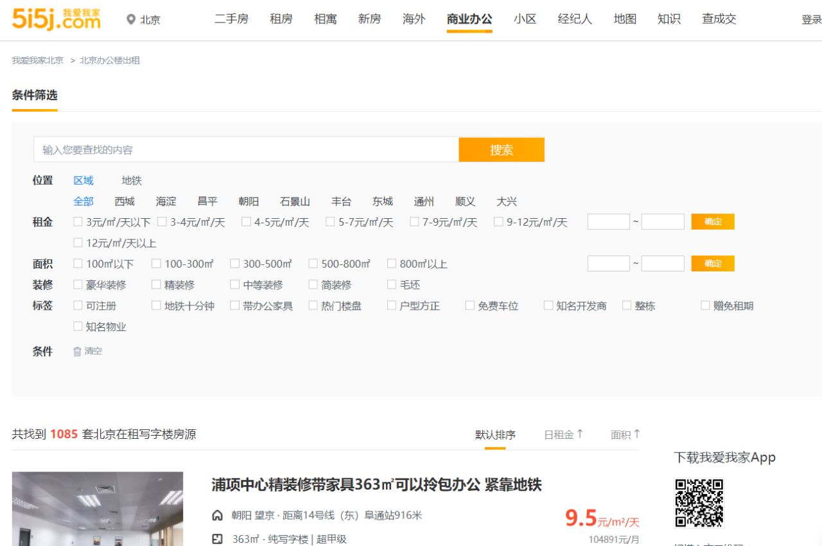
Task: Click the 日租金 sort arrow
Action: click(579, 434)
